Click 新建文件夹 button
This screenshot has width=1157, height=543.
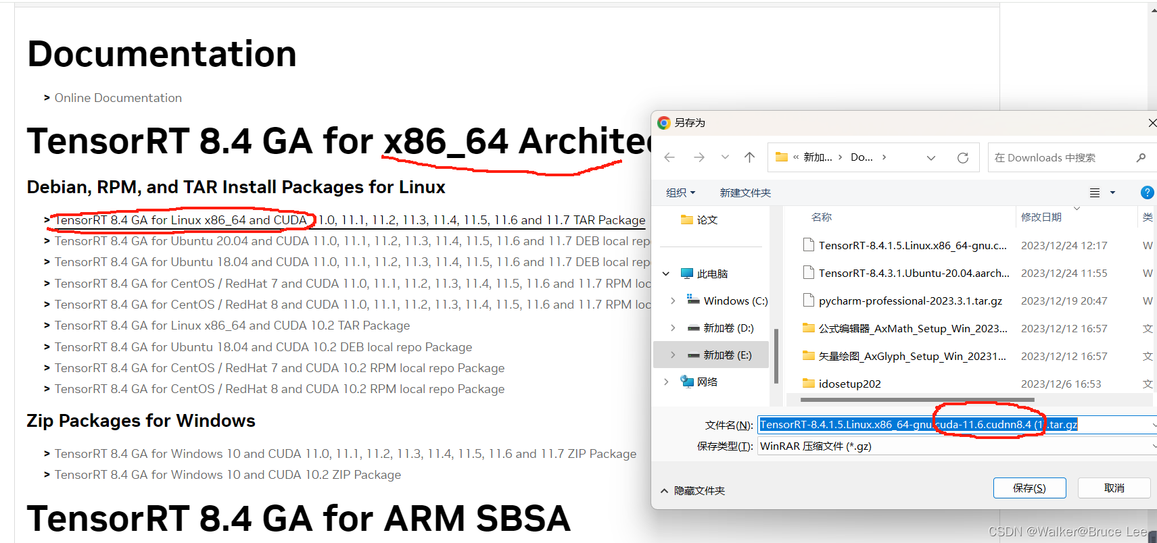point(745,192)
